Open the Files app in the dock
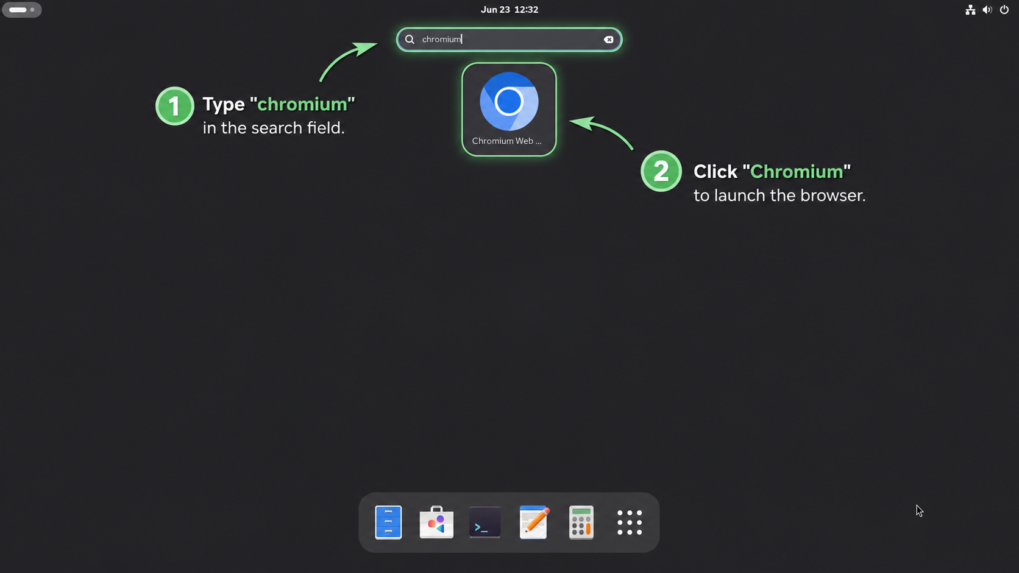Screen dimensions: 1019x573 click(x=388, y=522)
